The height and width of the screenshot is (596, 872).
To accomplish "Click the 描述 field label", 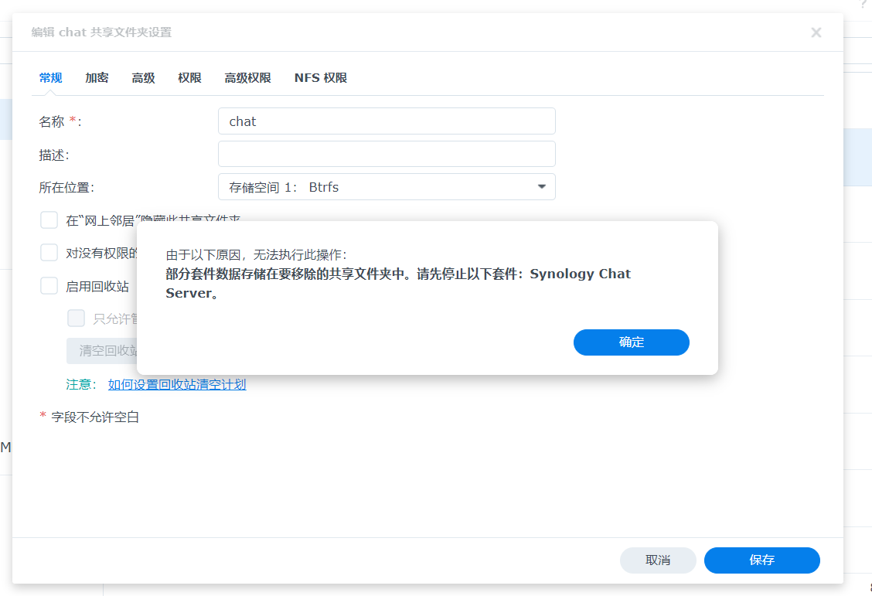I will (x=54, y=155).
